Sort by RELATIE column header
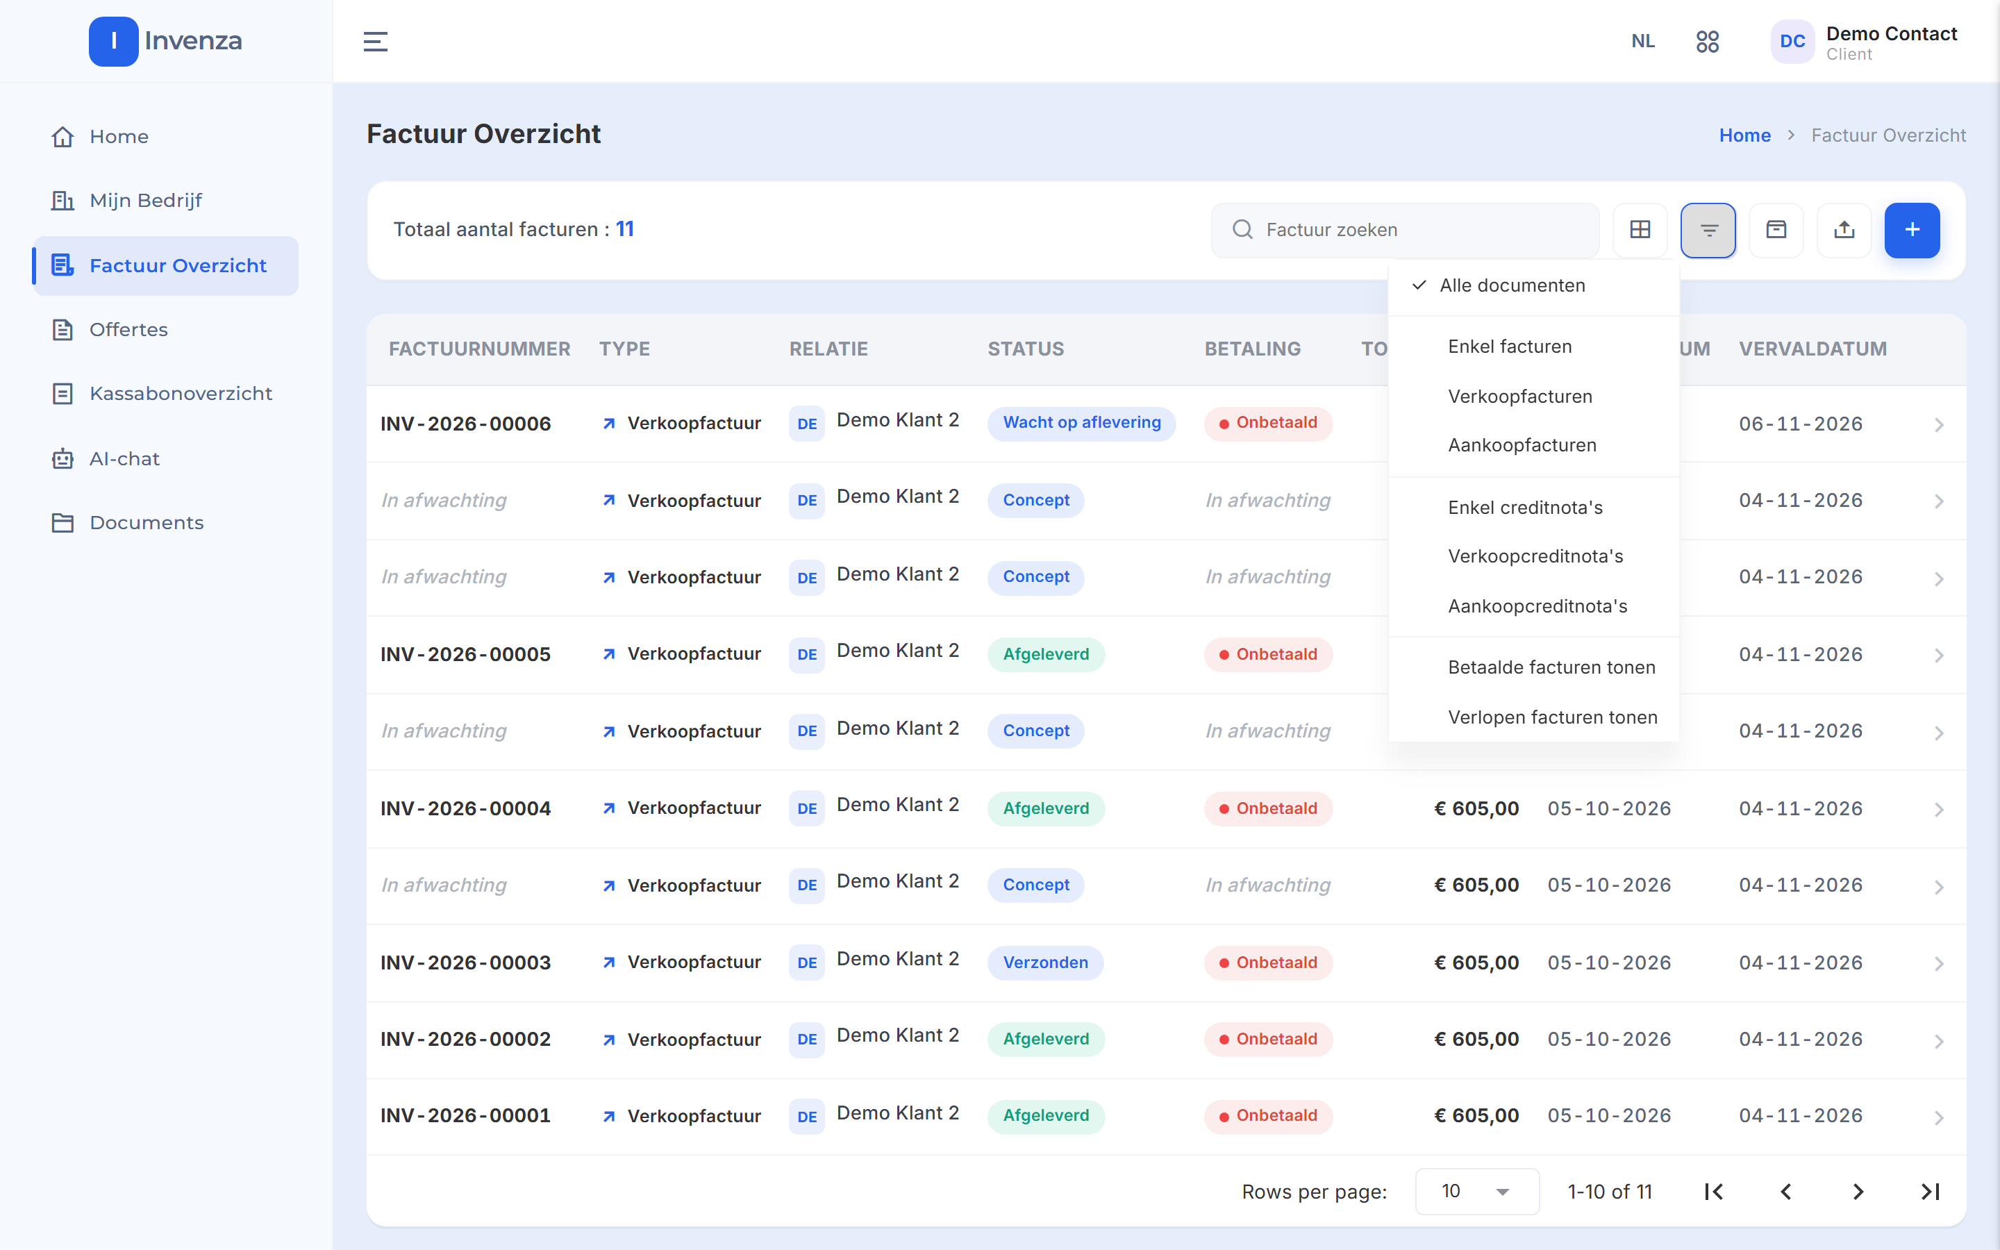This screenshot has height=1250, width=2000. pos(828,349)
